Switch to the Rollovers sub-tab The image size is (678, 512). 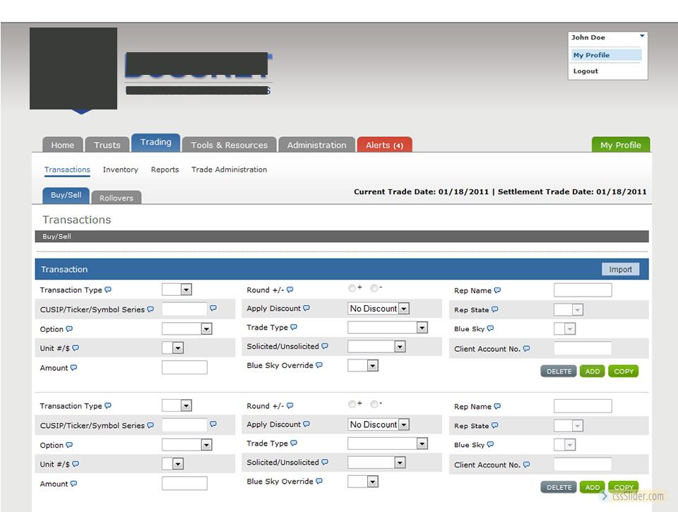(117, 198)
